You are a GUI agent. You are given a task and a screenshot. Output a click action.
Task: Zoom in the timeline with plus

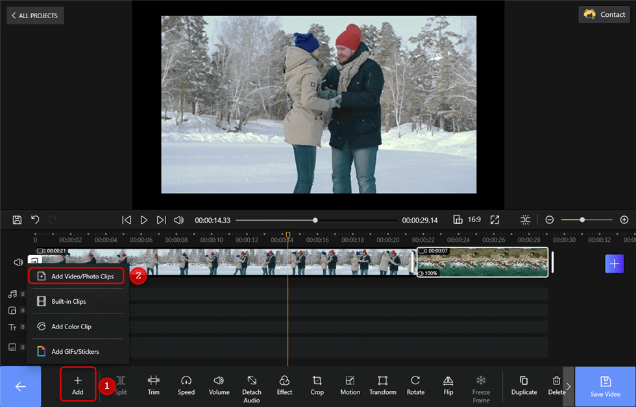(624, 219)
